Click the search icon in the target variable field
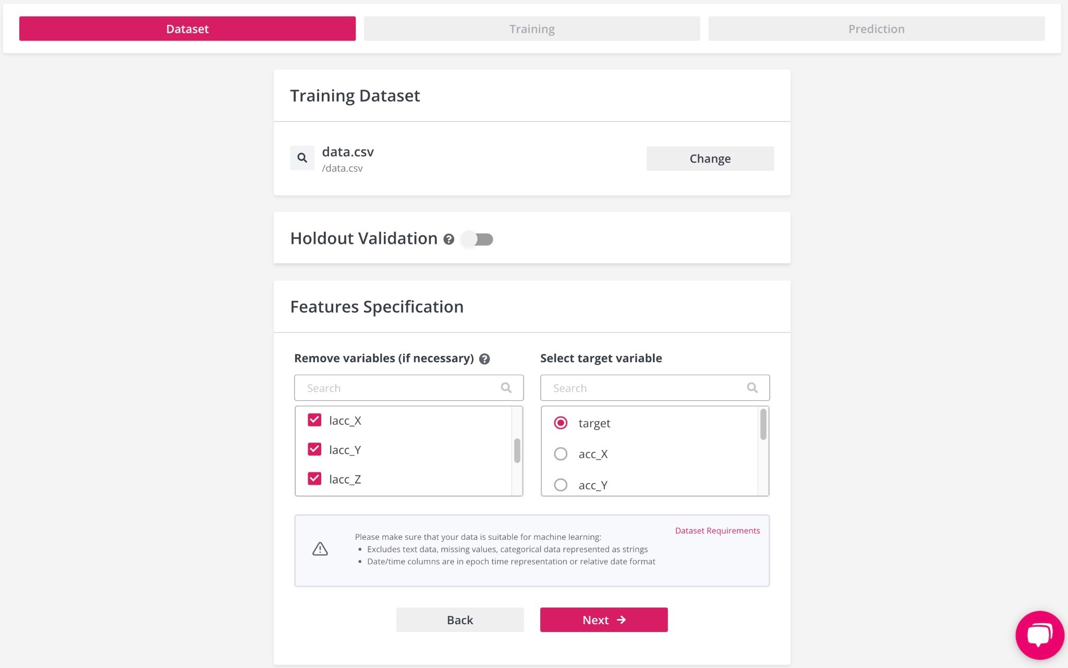 tap(752, 388)
